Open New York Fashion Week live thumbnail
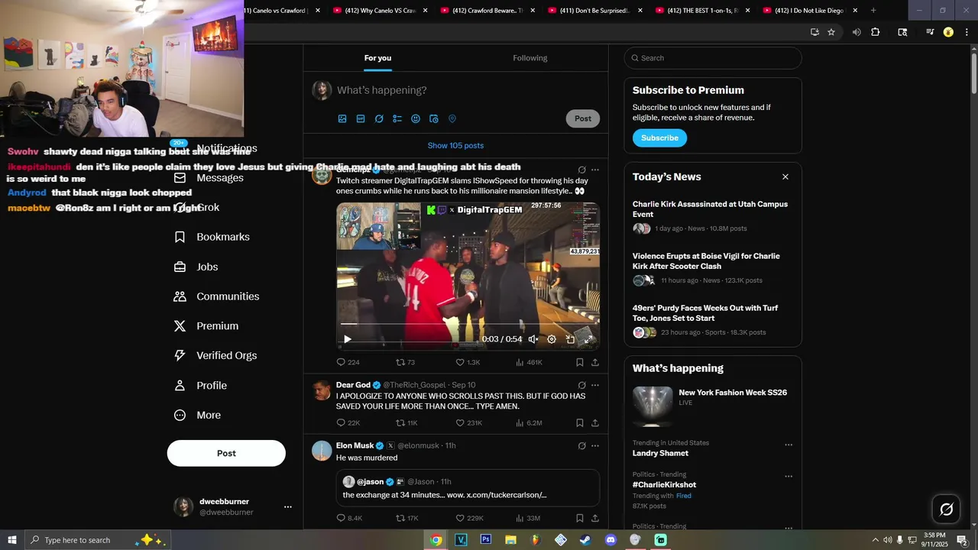978x550 pixels. pos(653,406)
